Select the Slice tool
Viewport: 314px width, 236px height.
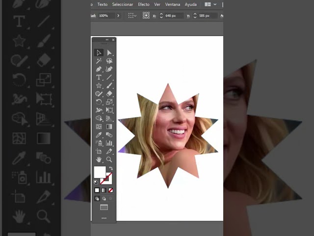109,151
